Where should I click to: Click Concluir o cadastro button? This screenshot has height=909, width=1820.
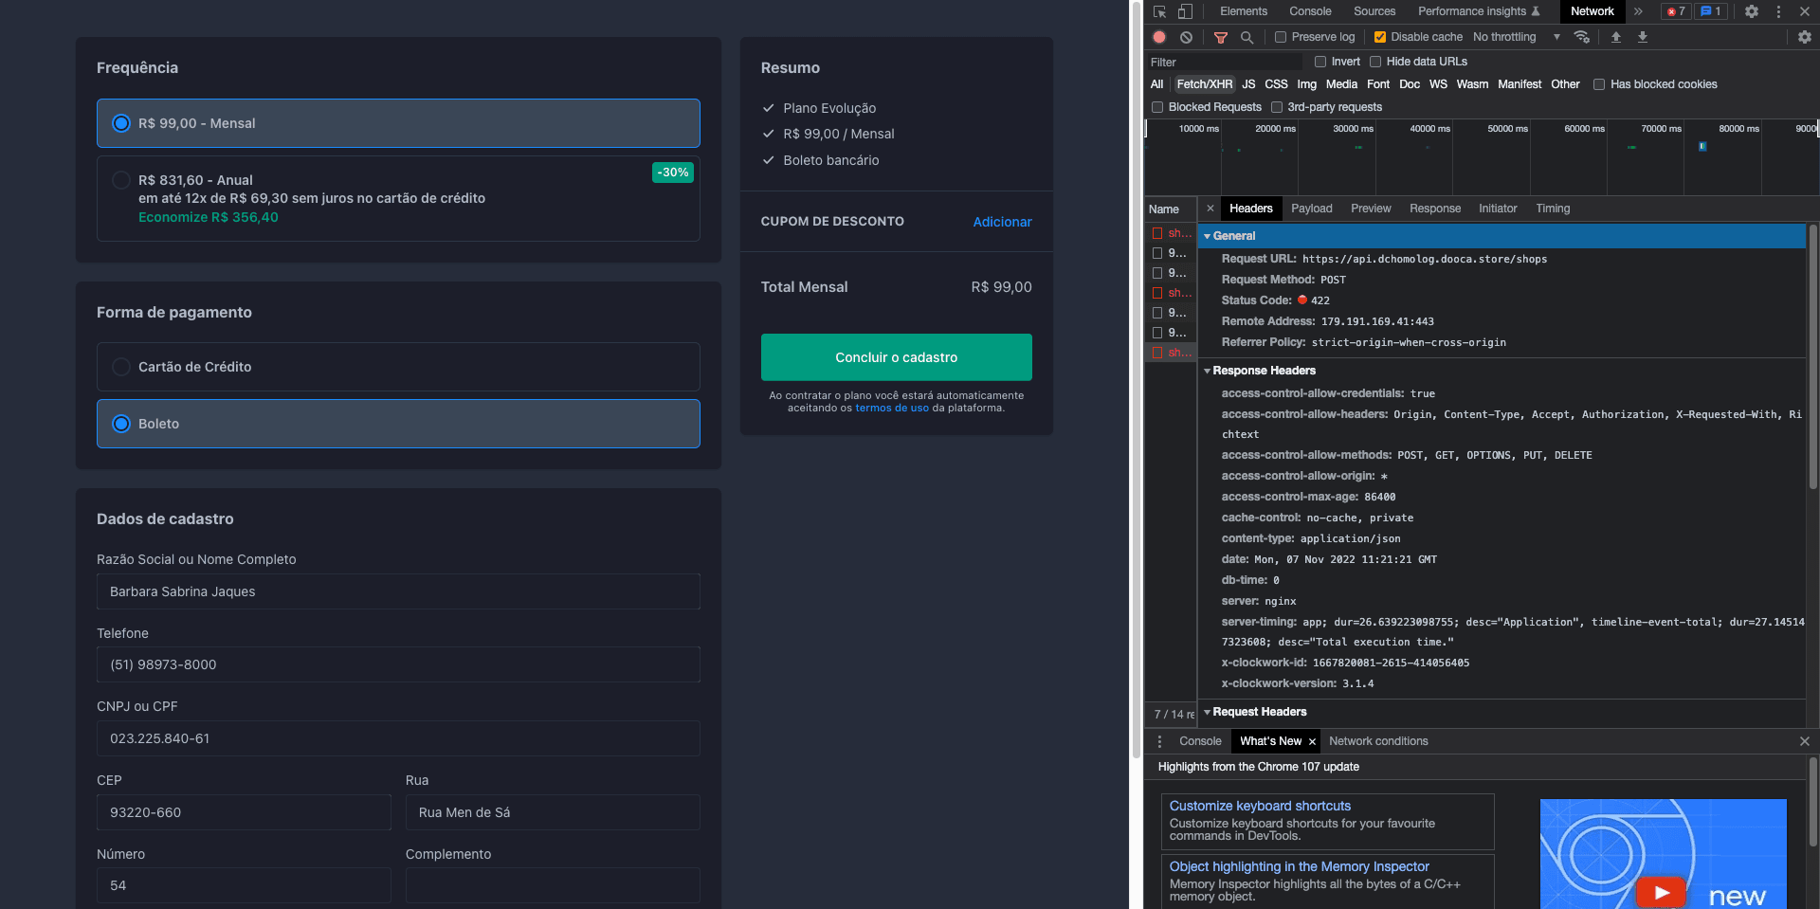[896, 357]
